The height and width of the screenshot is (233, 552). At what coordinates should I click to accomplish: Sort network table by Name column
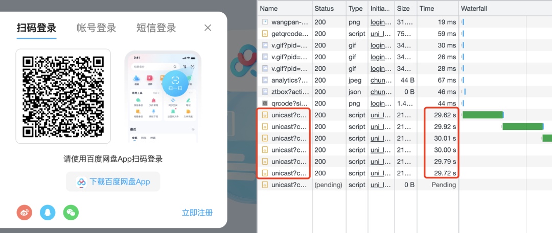point(285,9)
